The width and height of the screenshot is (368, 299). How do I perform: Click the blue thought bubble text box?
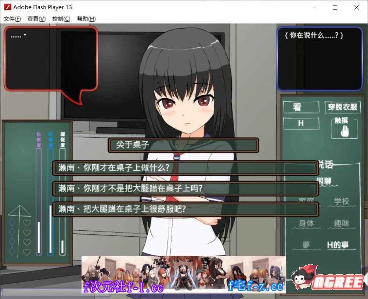(x=314, y=59)
